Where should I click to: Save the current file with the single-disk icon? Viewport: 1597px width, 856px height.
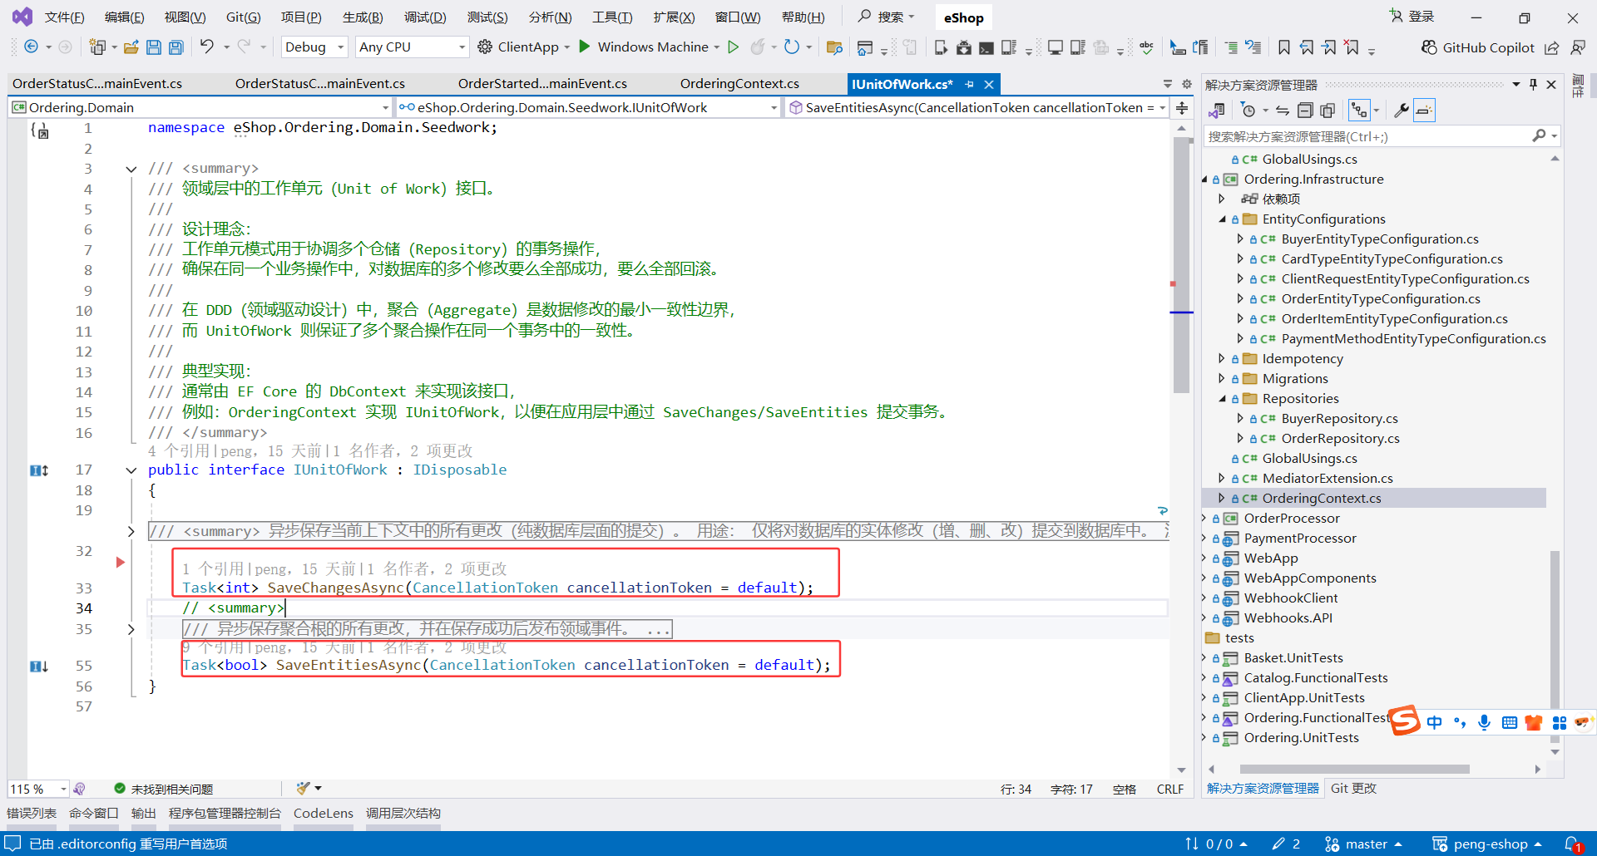pyautogui.click(x=154, y=47)
